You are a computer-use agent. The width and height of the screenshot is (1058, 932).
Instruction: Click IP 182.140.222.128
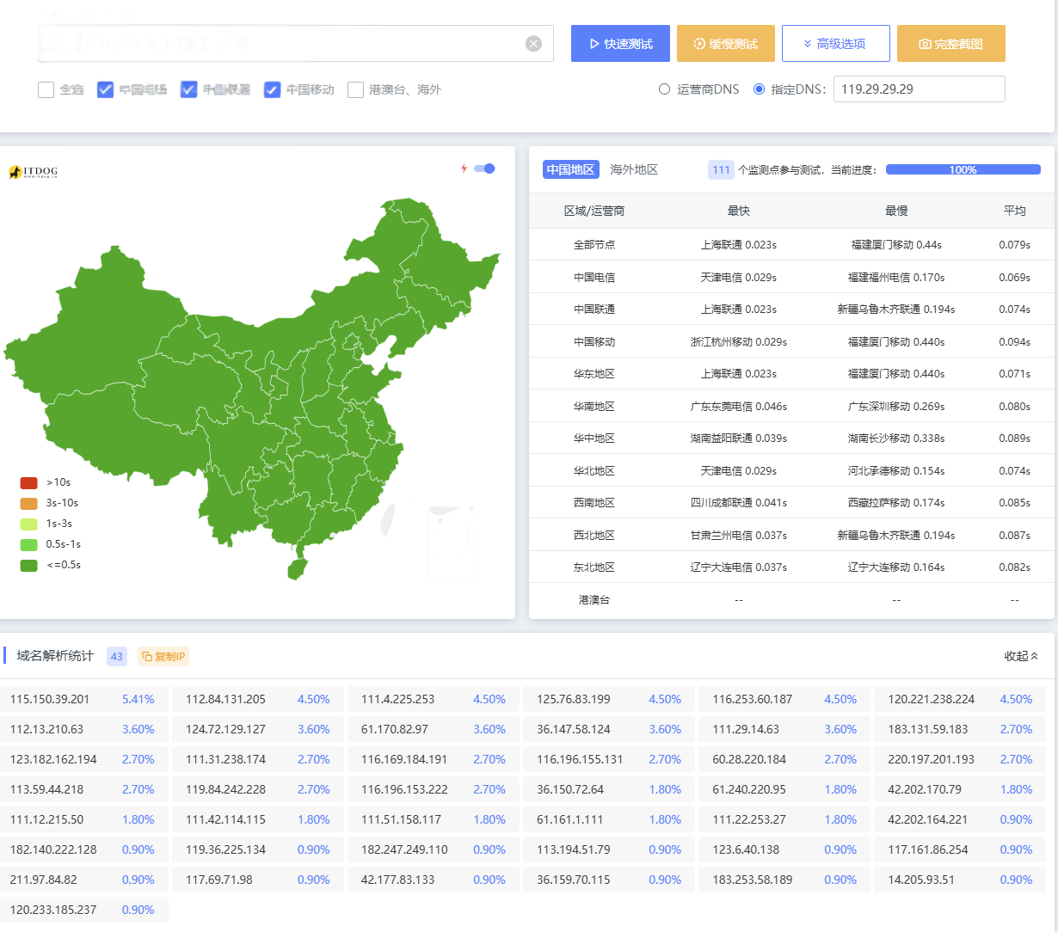coord(53,850)
